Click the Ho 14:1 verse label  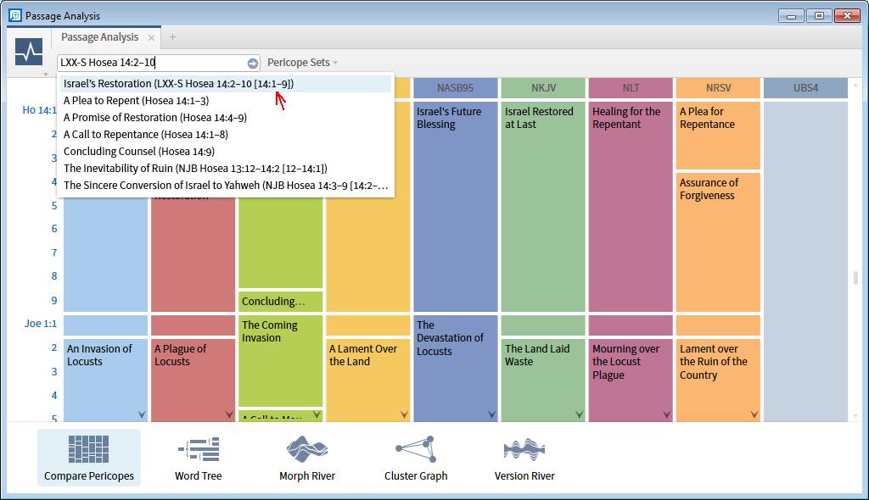click(39, 110)
